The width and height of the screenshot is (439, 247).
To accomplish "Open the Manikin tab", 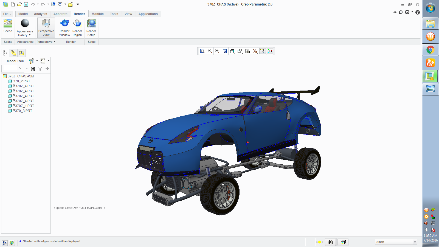I will [98, 14].
